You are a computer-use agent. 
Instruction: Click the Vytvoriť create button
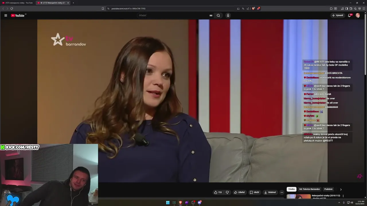point(337,15)
